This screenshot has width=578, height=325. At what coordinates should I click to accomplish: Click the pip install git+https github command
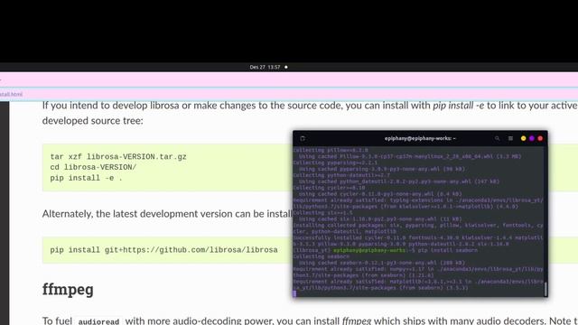[164, 250]
